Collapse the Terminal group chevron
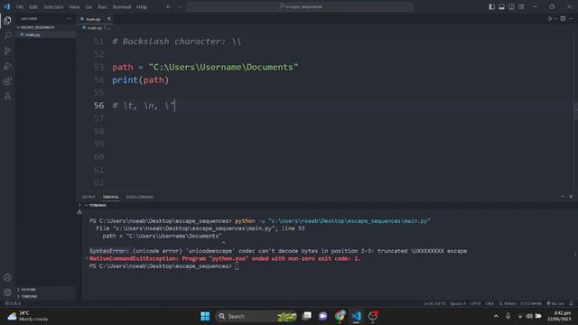The height and width of the screenshot is (325, 578). 87,205
